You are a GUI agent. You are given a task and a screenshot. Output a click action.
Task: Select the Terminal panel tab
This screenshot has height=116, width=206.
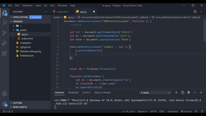tap(59, 92)
